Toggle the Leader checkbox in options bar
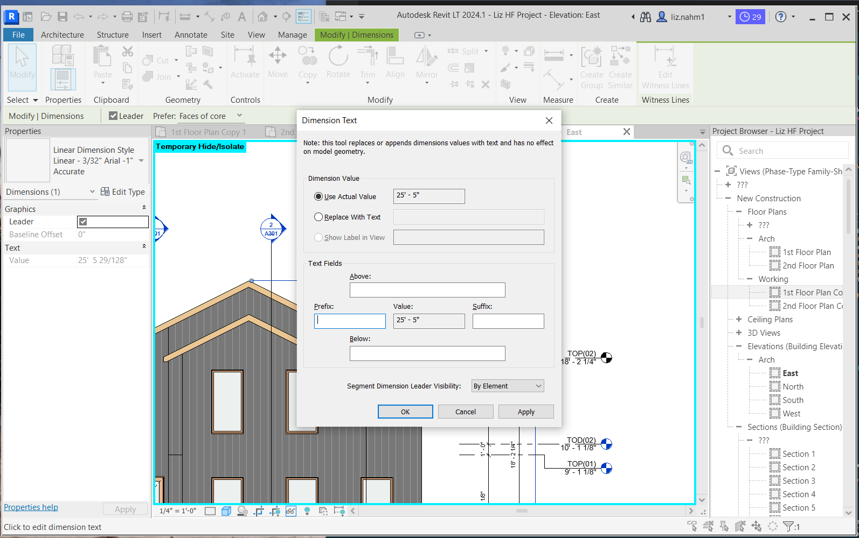 113,116
